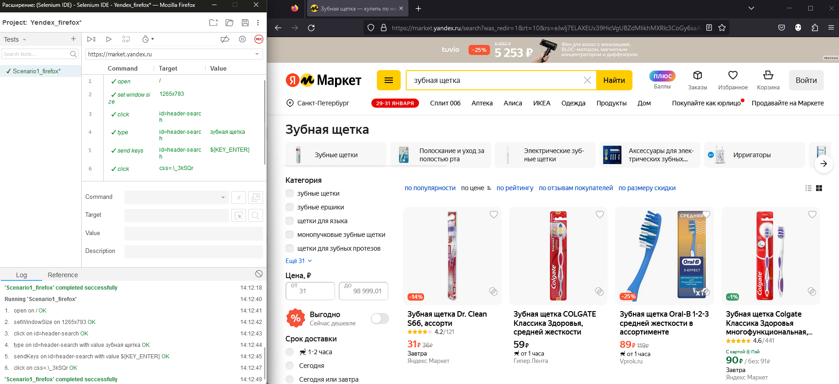This screenshot has height=384, width=839.
Task: Reload the Firefox page
Action: [x=311, y=28]
